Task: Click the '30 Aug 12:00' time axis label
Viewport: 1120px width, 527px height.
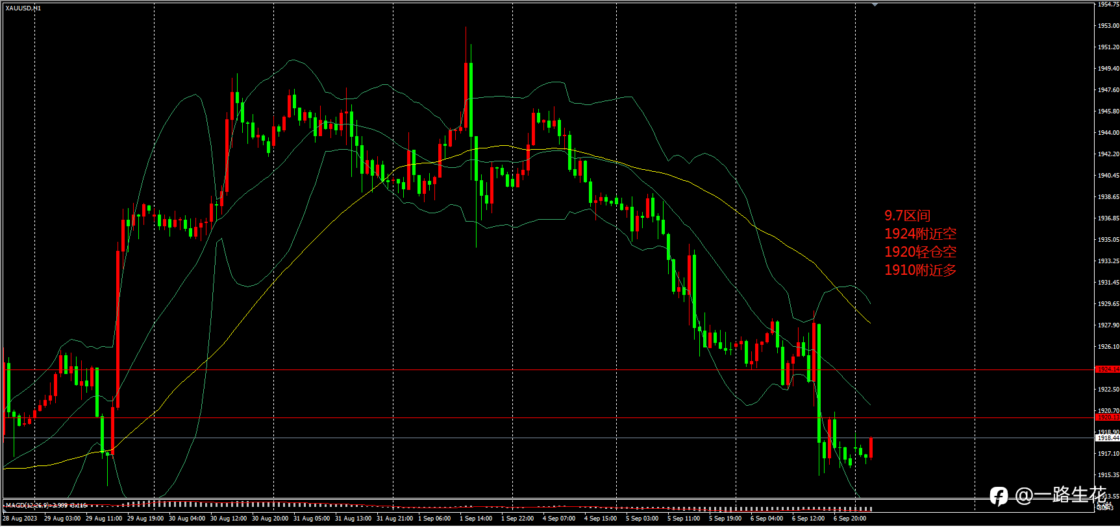Action: tap(229, 519)
